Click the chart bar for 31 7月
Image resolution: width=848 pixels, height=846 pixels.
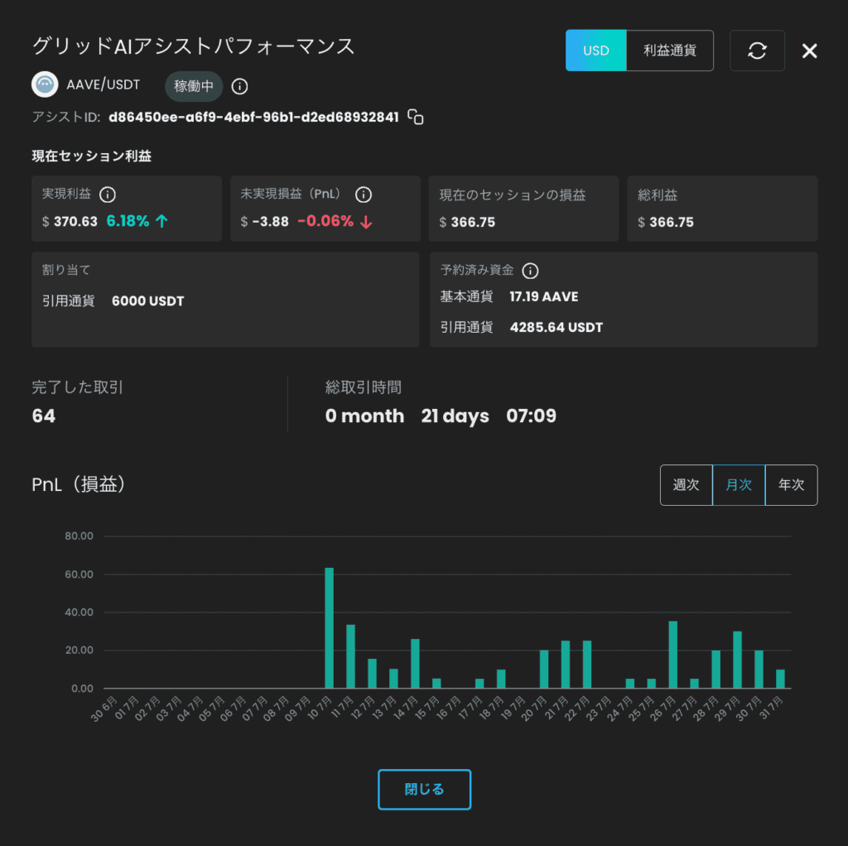pos(780,679)
